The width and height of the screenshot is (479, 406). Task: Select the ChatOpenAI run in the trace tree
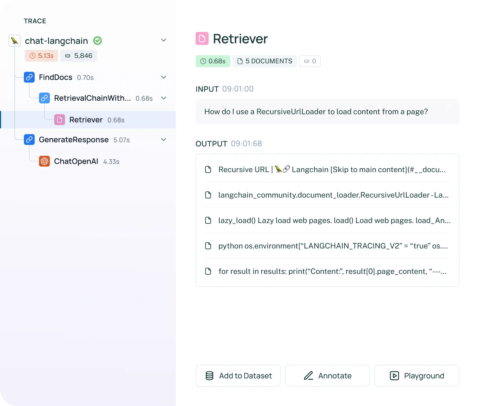click(76, 161)
